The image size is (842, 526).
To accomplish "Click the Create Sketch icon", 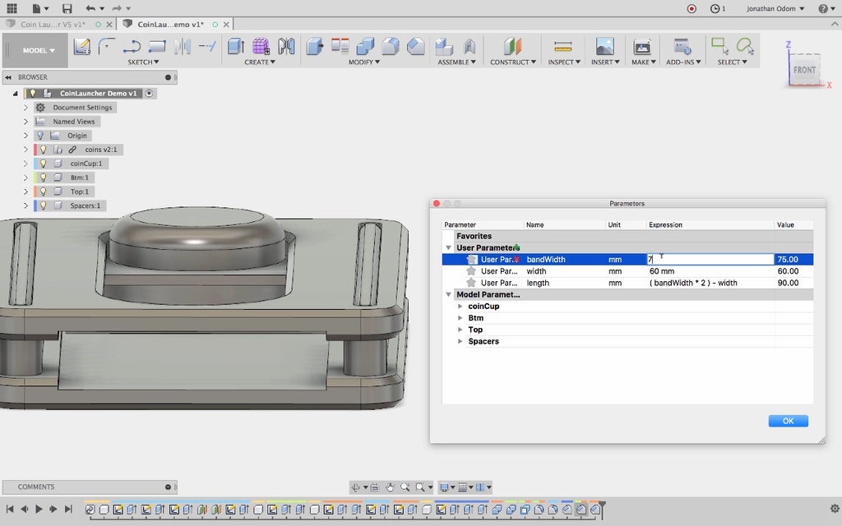I will click(81, 47).
